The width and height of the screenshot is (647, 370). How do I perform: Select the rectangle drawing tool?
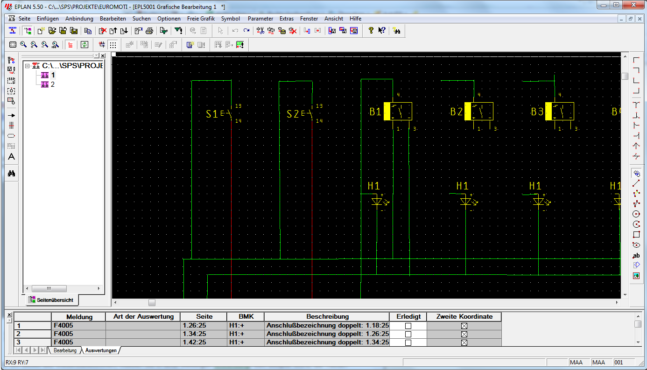[636, 235]
